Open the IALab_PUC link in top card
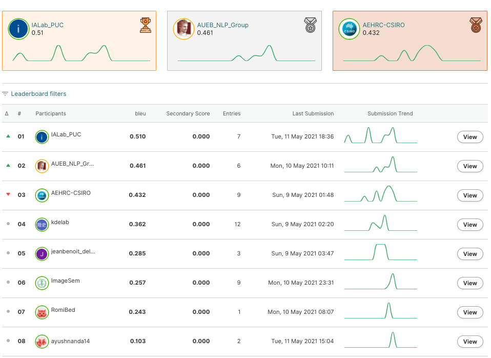The height and width of the screenshot is (358, 491). point(47,25)
